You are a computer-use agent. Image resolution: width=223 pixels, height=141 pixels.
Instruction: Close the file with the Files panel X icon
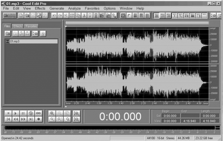(16, 34)
